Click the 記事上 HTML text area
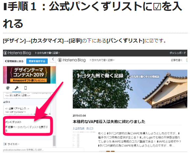The height and width of the screenshot is (153, 190). pos(27,95)
